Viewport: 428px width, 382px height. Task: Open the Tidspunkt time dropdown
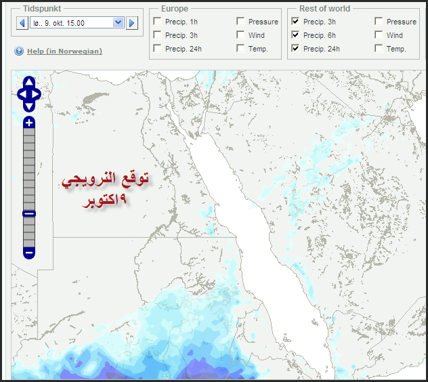[x=119, y=22]
